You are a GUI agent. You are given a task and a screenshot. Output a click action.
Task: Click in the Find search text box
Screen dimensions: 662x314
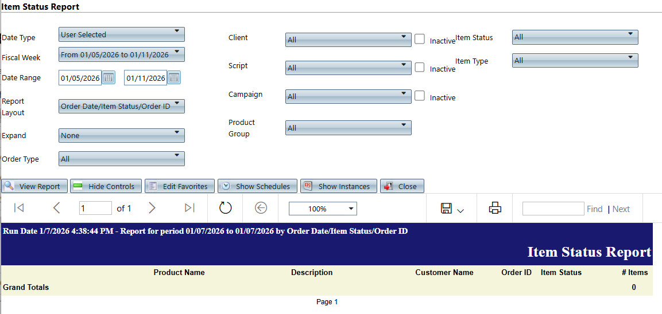pyautogui.click(x=552, y=209)
